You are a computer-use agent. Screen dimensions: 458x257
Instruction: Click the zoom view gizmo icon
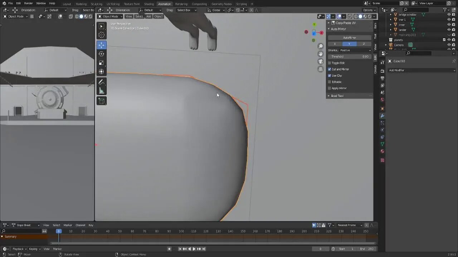tap(321, 46)
